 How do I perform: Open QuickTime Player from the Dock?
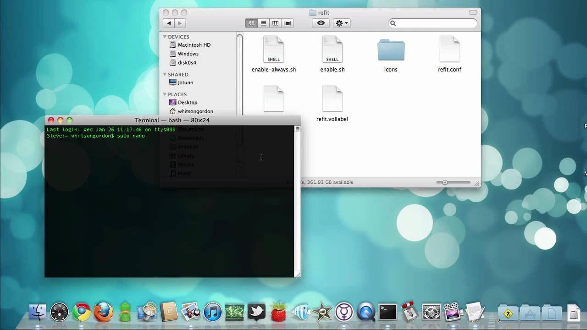click(366, 312)
